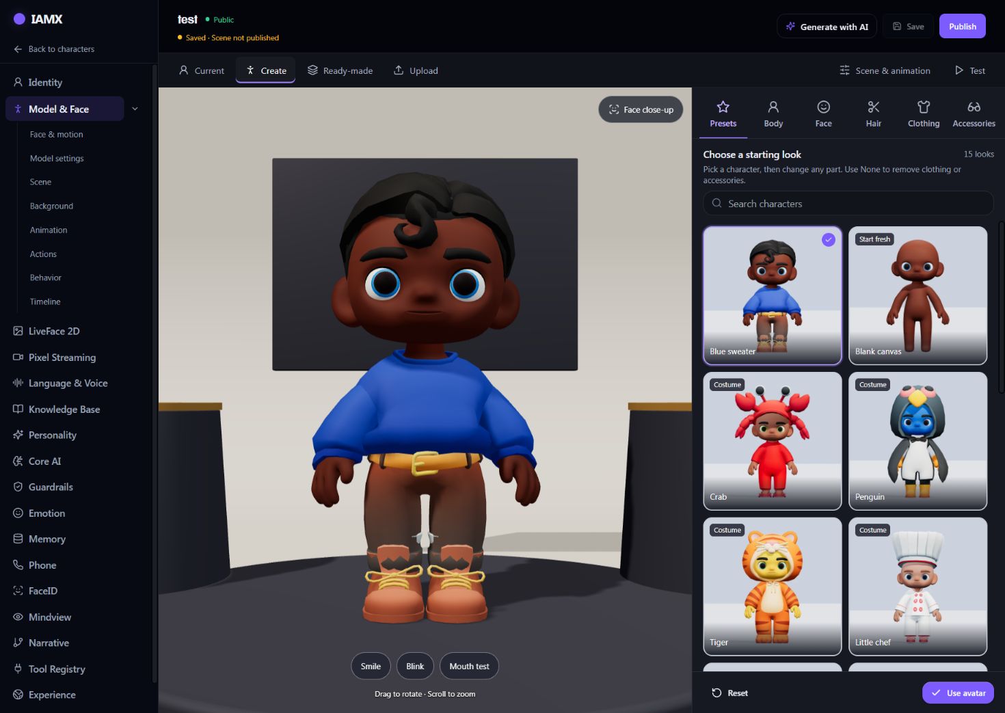Click the Pixel Streaming icon
The width and height of the screenshot is (1005, 713).
point(18,357)
